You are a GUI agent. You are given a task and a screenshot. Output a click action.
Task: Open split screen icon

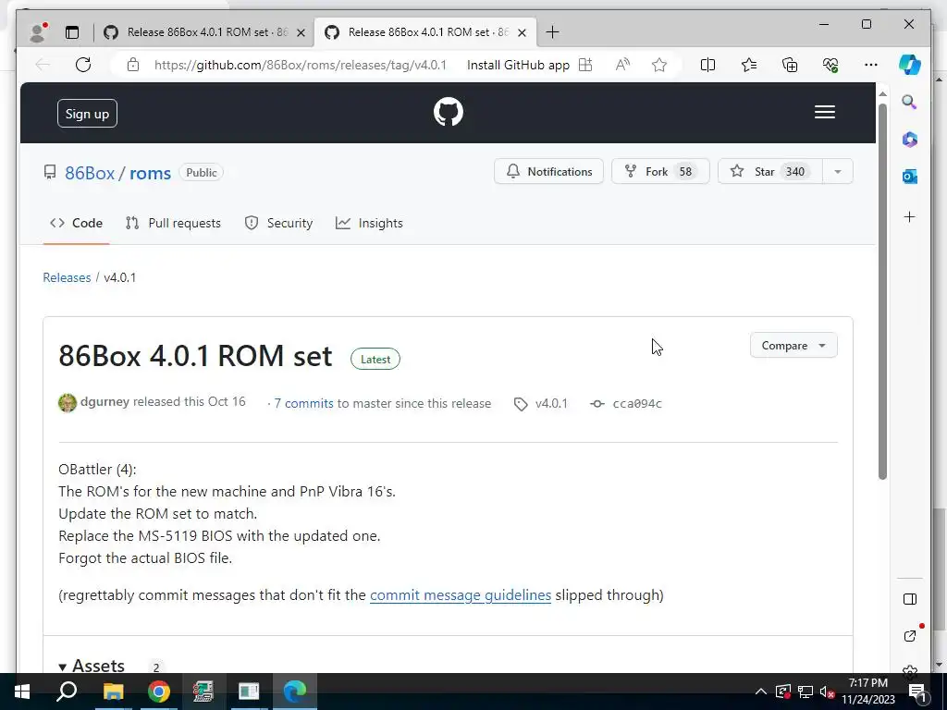[707, 65]
